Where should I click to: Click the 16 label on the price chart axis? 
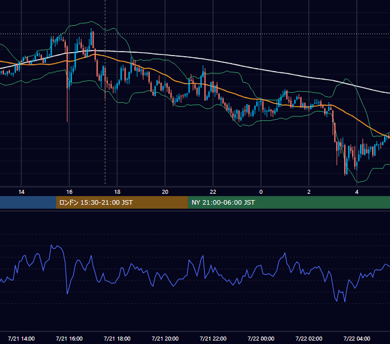pos(69,192)
